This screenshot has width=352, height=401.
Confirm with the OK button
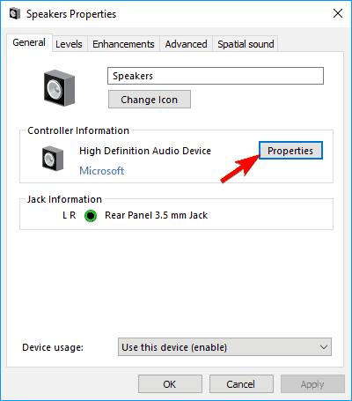click(x=170, y=384)
